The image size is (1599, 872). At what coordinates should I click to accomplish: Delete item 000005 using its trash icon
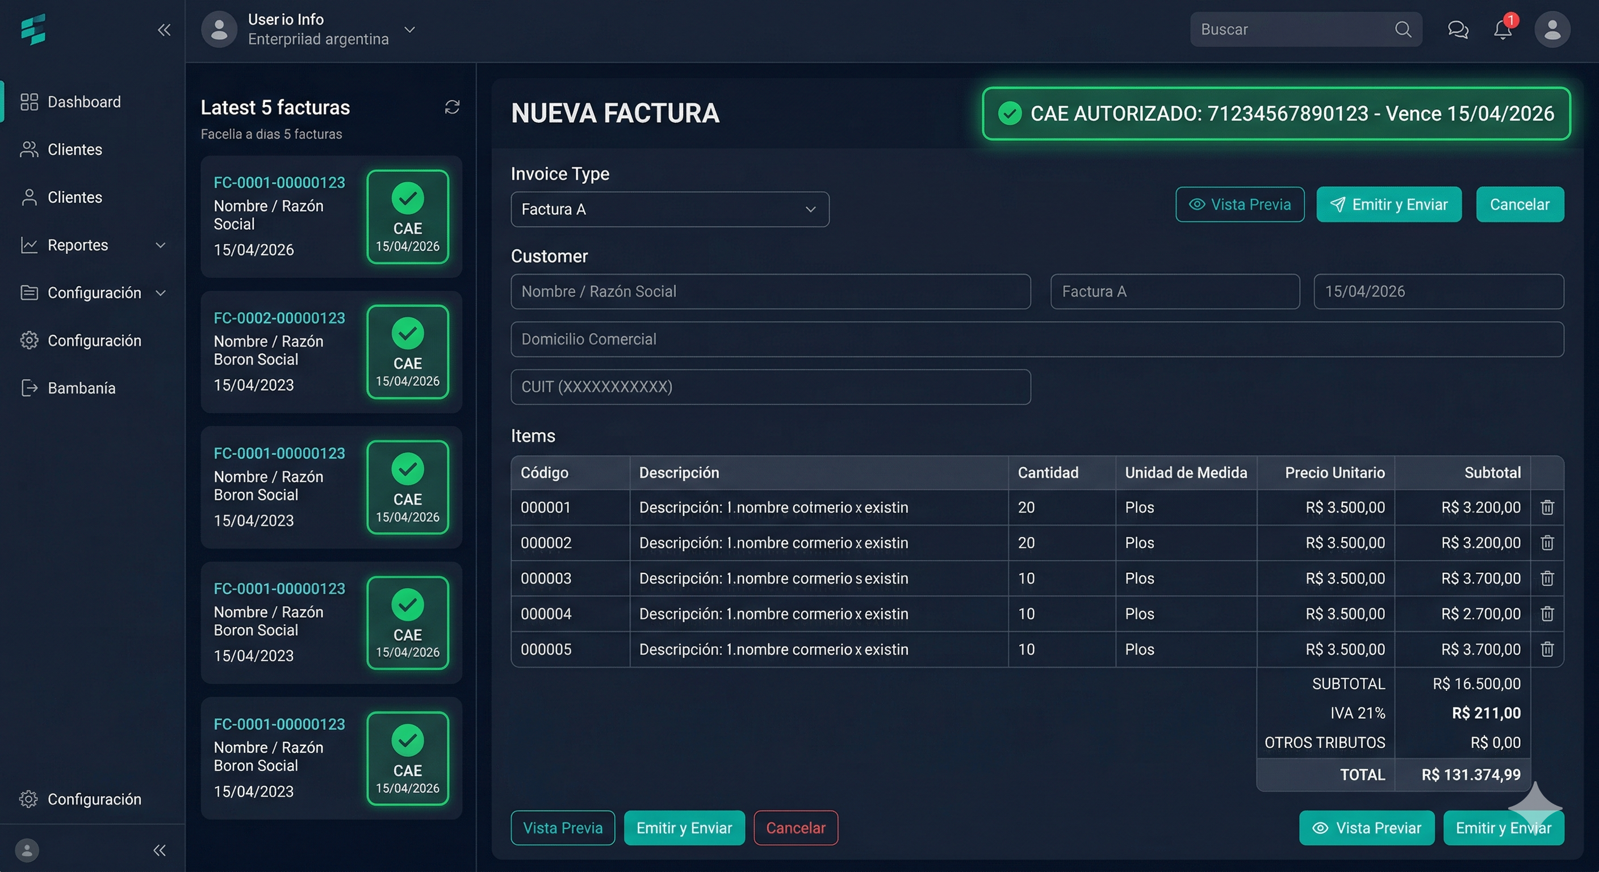coord(1547,649)
